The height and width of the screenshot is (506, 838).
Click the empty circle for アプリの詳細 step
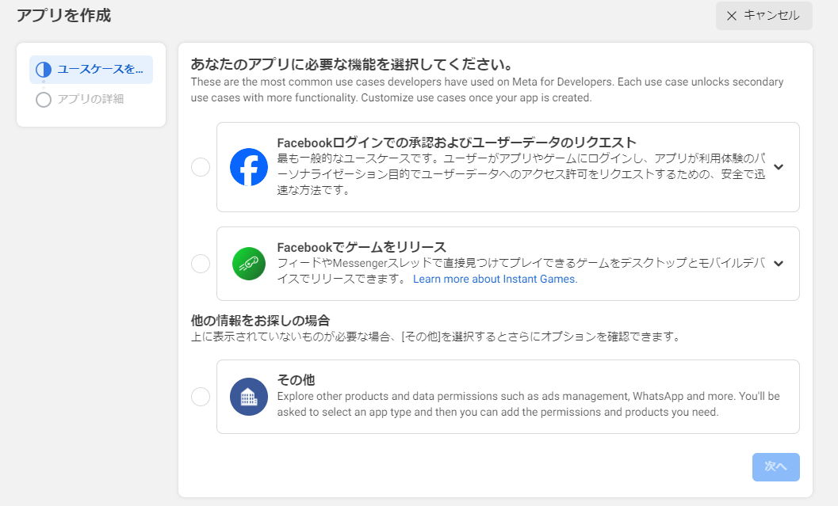click(44, 101)
